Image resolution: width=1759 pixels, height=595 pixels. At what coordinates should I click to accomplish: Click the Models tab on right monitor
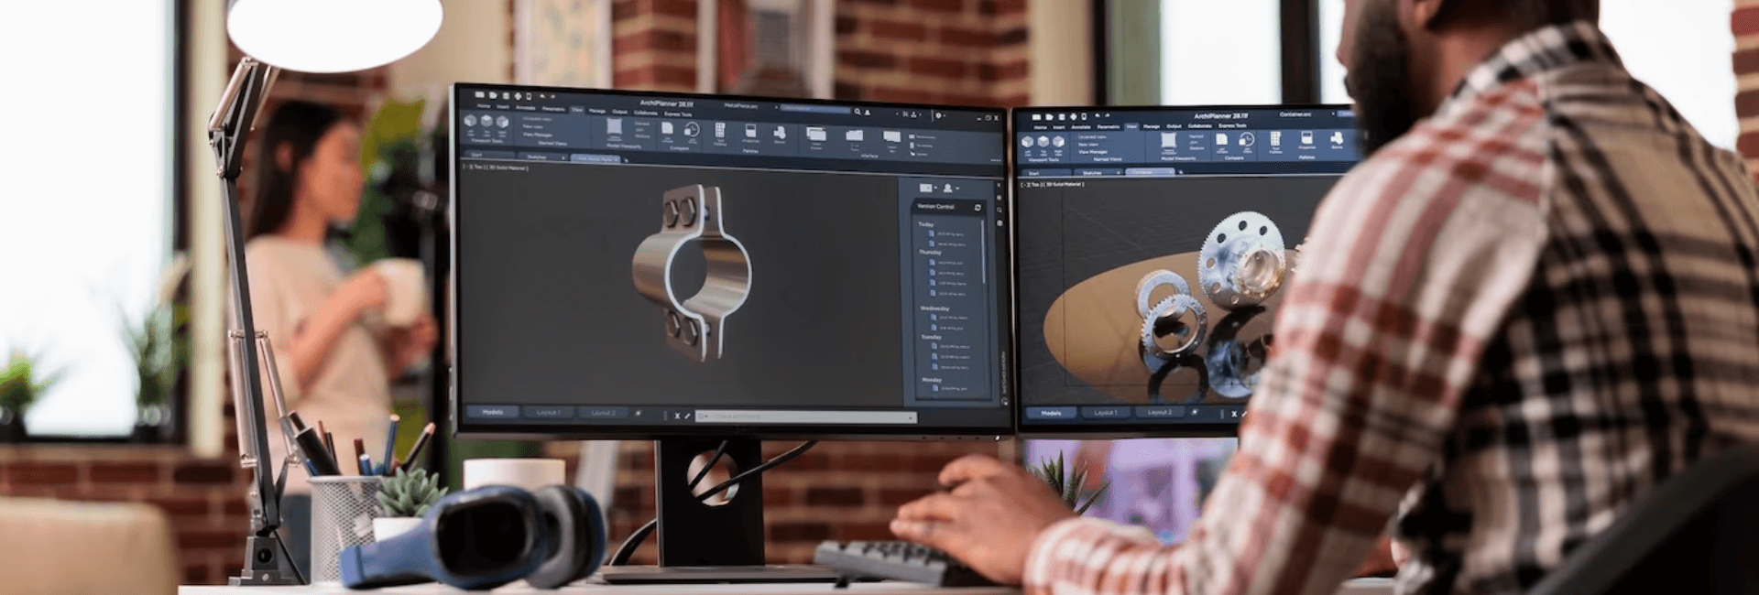[1051, 413]
